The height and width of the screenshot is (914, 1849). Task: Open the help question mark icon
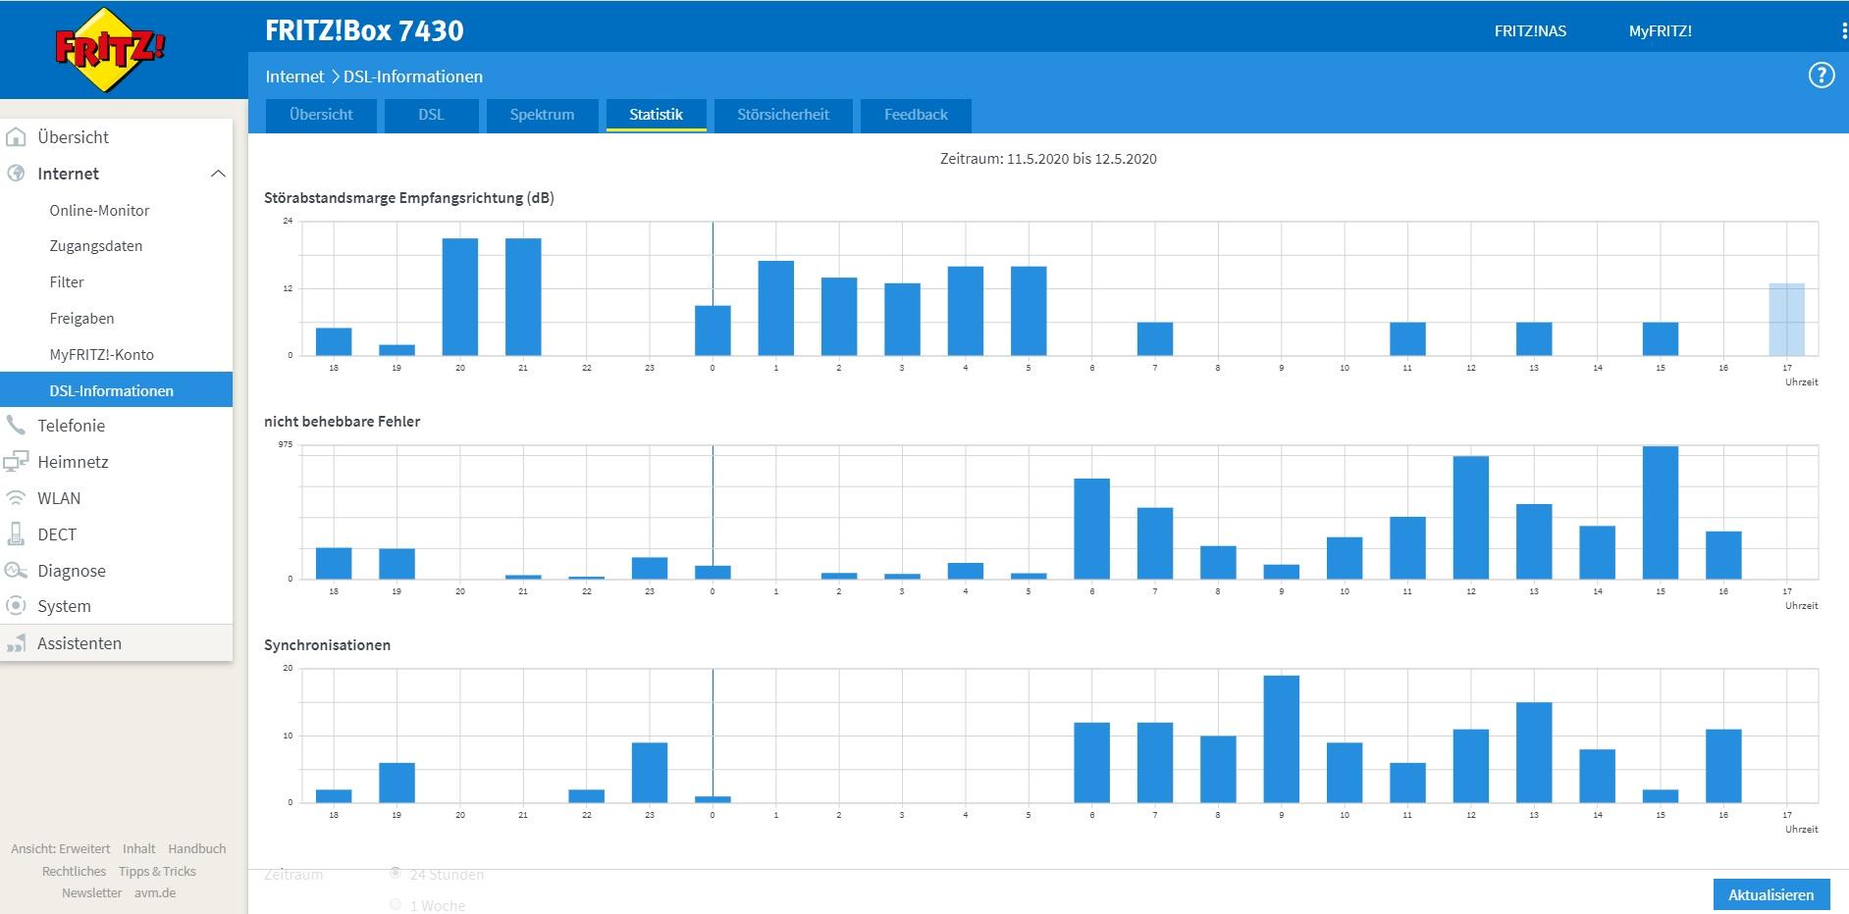[x=1822, y=76]
